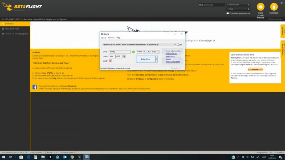285x160 pixels.
Task: Open Calculator from the taskbar
Action: pos(36,157)
